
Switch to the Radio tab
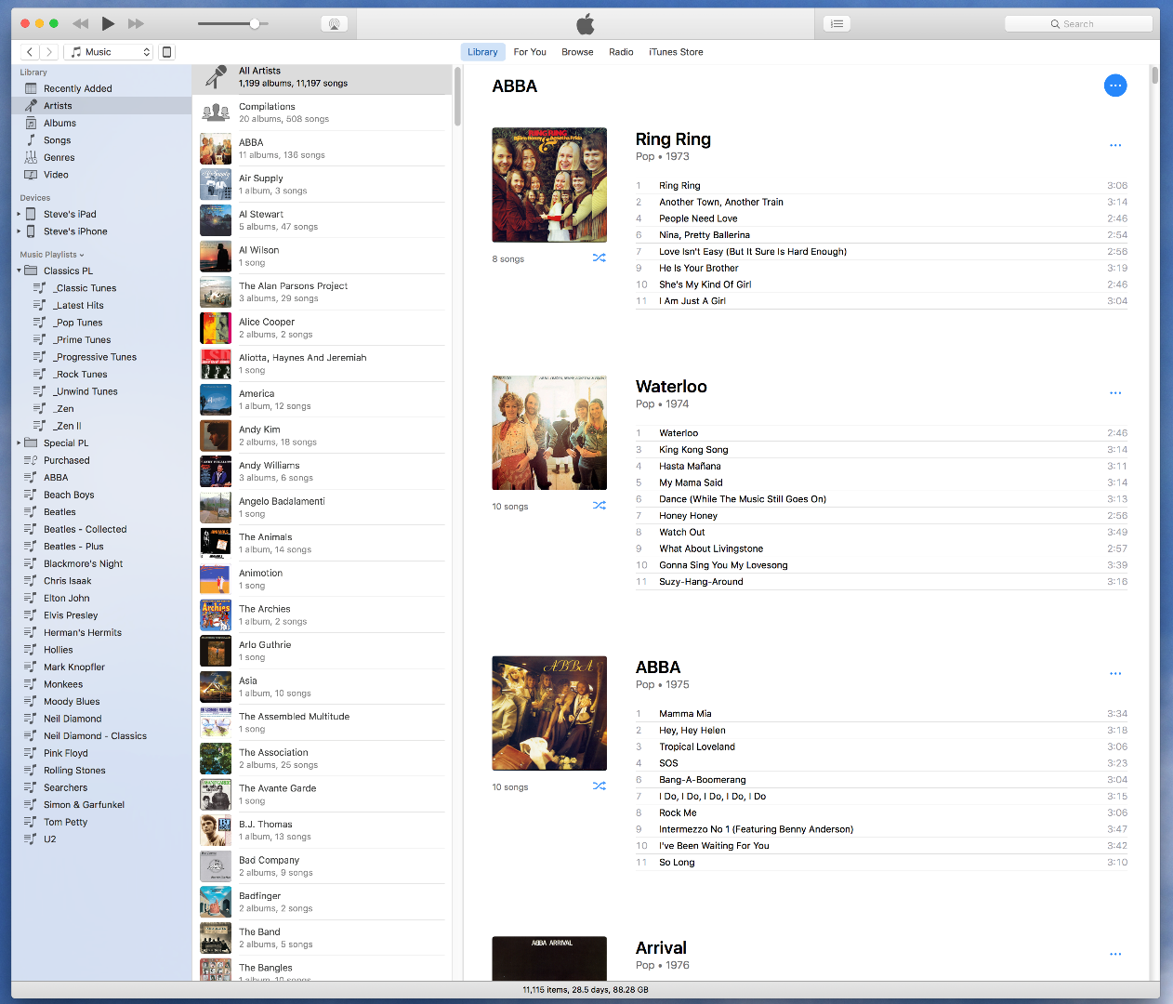tap(621, 52)
